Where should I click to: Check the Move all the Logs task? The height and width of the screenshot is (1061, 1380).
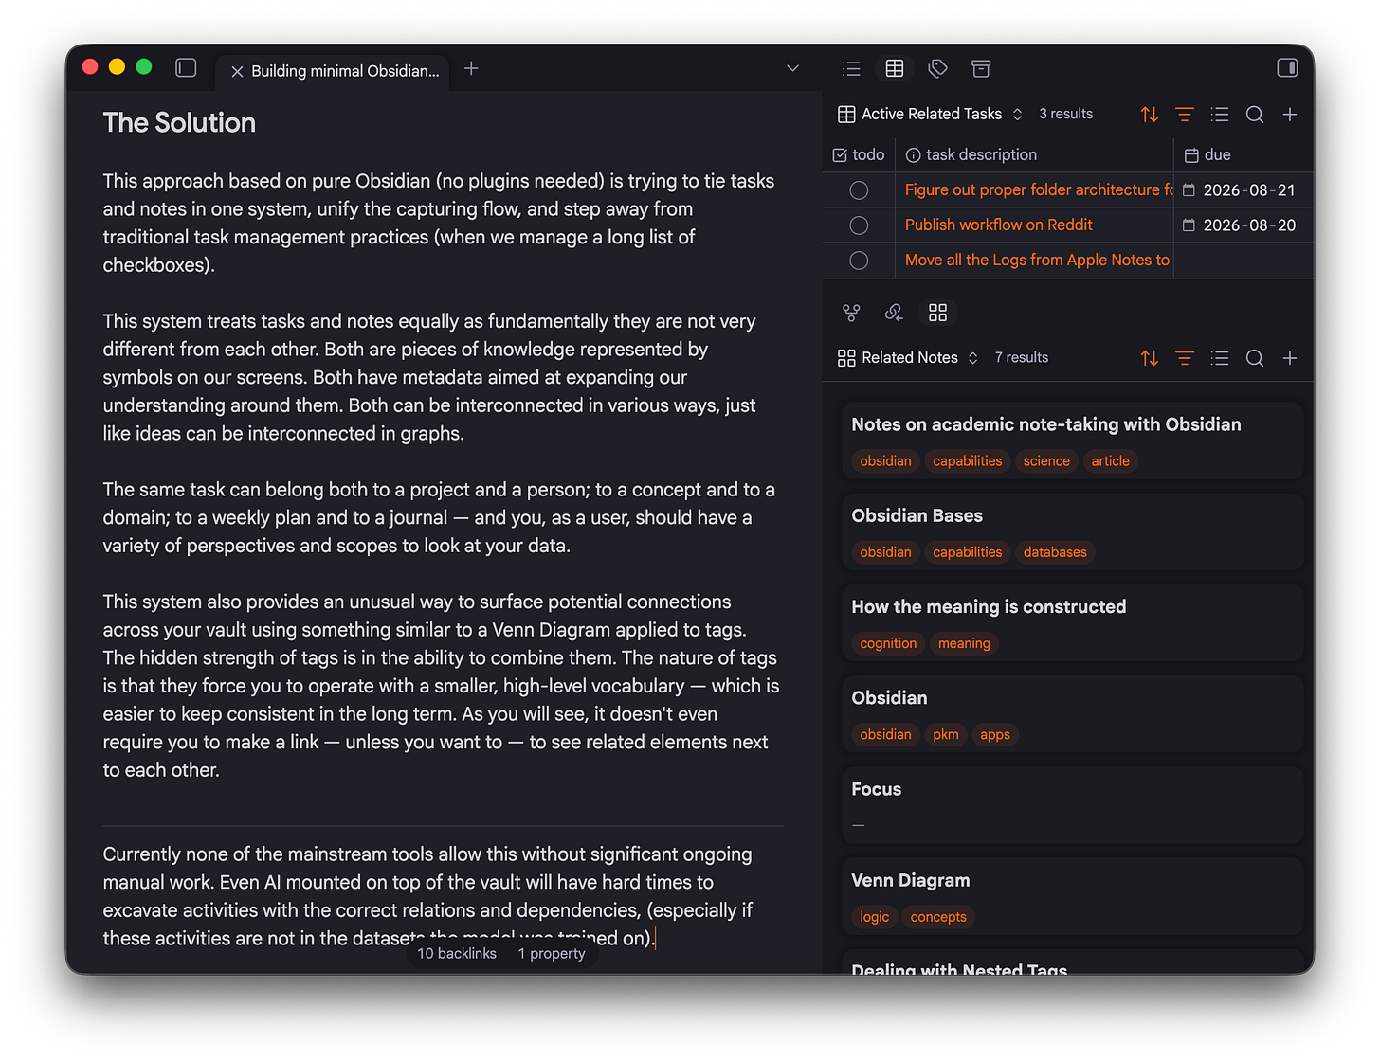pos(859,261)
